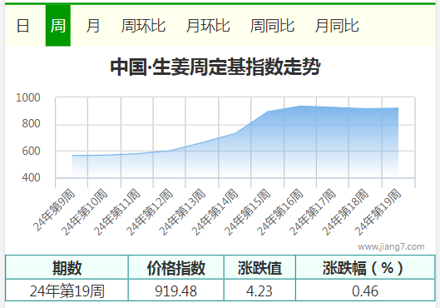Switch to 周环比 tab
440x308 pixels.
[x=143, y=26]
